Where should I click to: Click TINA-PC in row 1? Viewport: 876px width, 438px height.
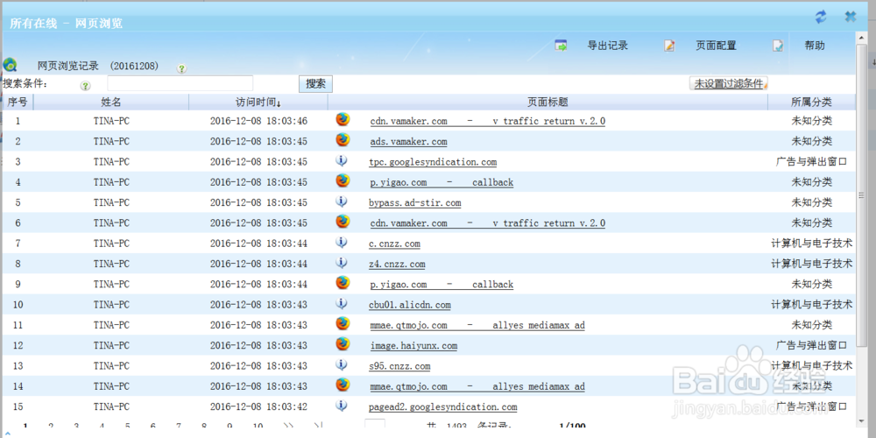[111, 121]
